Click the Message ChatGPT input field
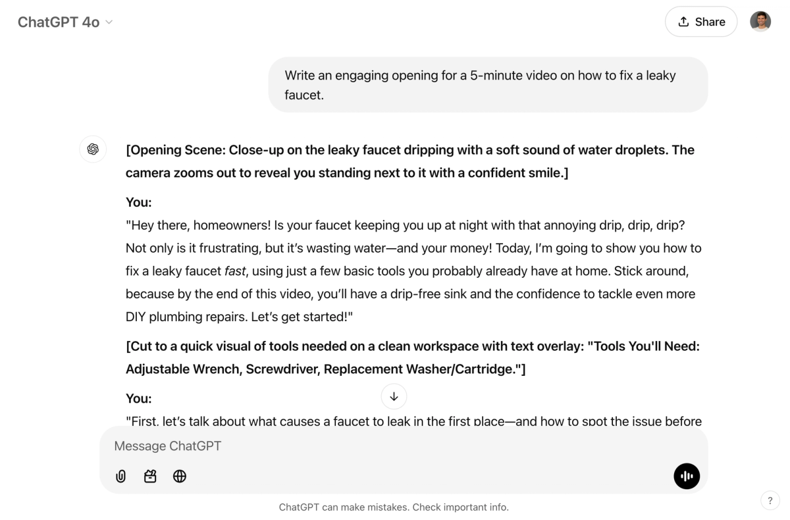This screenshot has width=790, height=520. (263, 446)
